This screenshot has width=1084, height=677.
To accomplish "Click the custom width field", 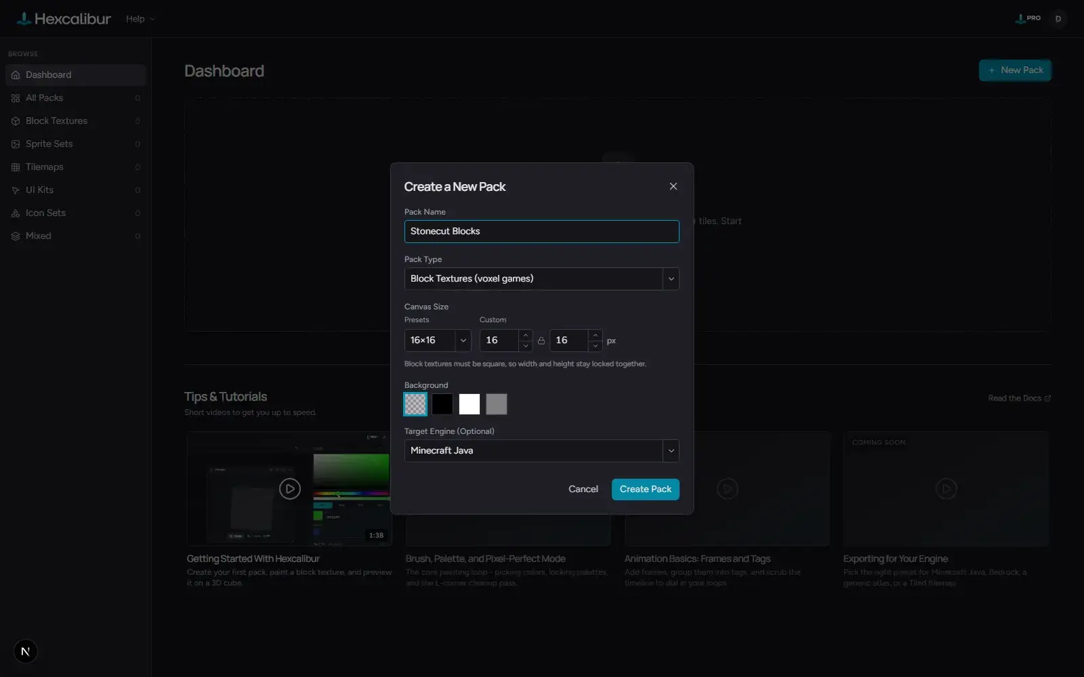I will coord(499,341).
